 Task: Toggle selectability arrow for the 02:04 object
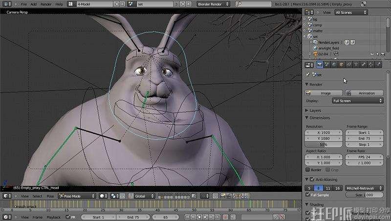pyautogui.click(x=377, y=54)
